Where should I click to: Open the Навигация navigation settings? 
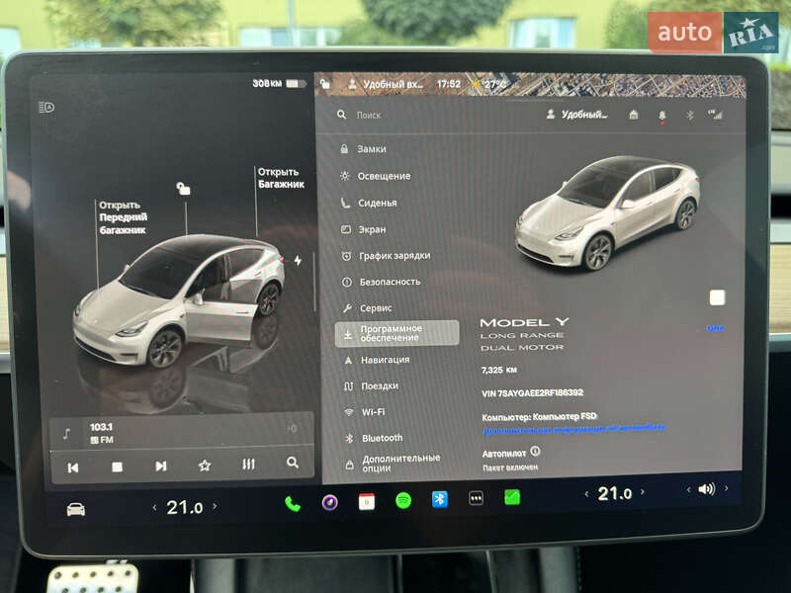[x=378, y=360]
